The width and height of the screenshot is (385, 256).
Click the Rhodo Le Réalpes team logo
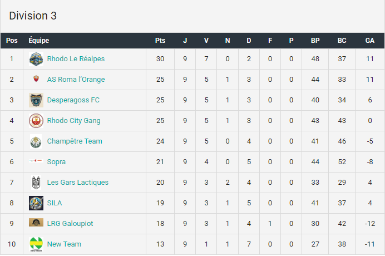(36, 59)
